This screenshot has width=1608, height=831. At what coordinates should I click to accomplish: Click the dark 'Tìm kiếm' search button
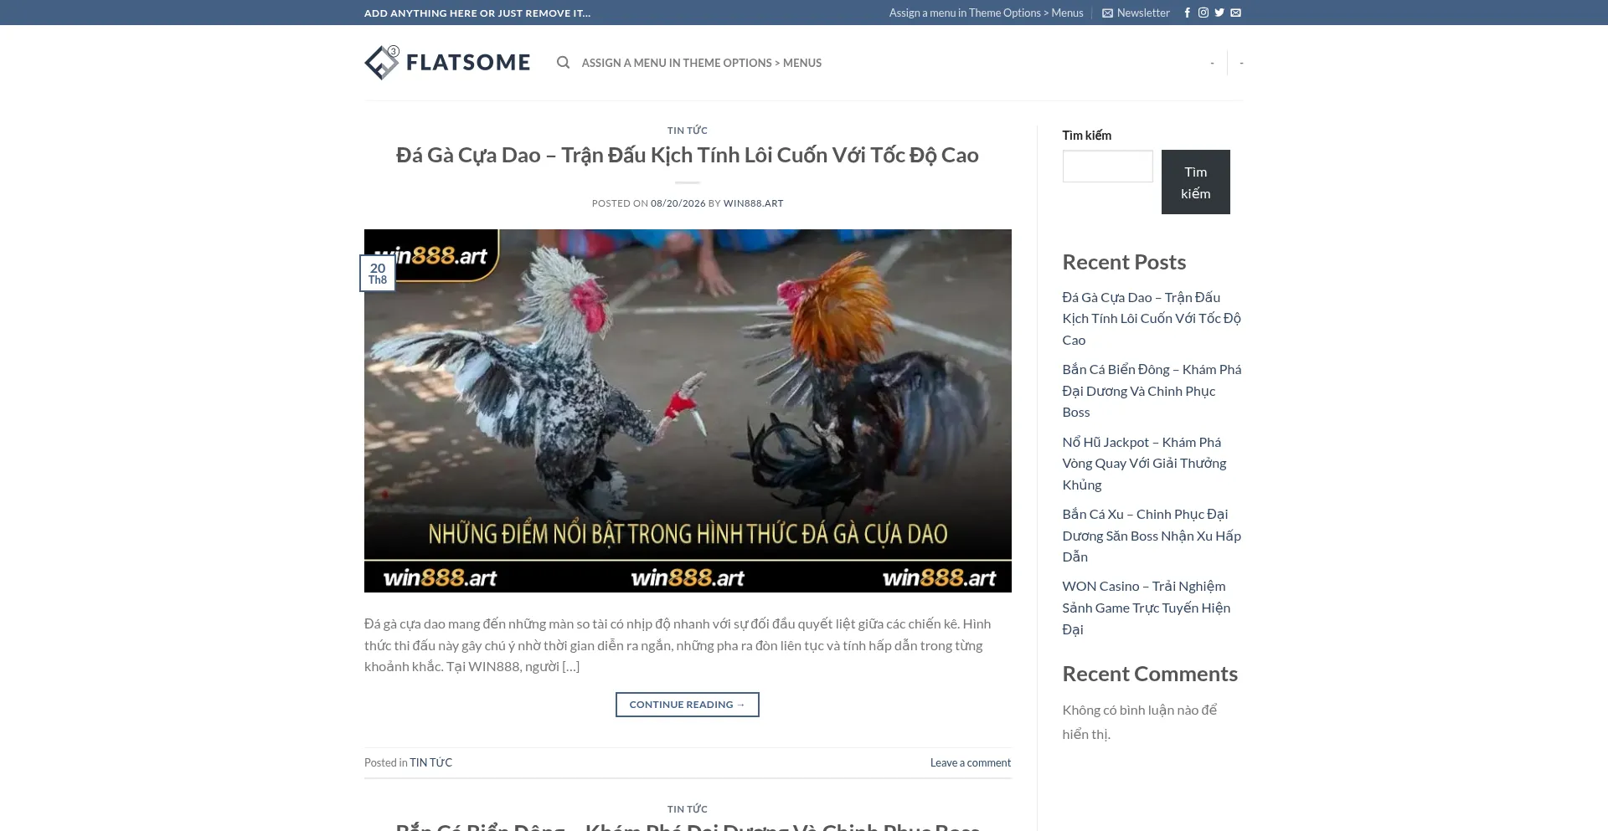1196,182
